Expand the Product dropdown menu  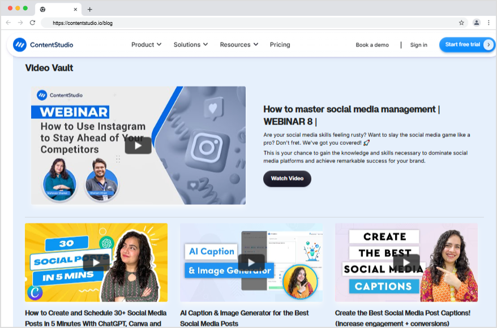click(x=147, y=45)
